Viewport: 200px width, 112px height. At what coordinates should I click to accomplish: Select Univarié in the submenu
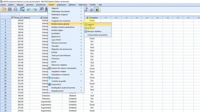pos(97,25)
